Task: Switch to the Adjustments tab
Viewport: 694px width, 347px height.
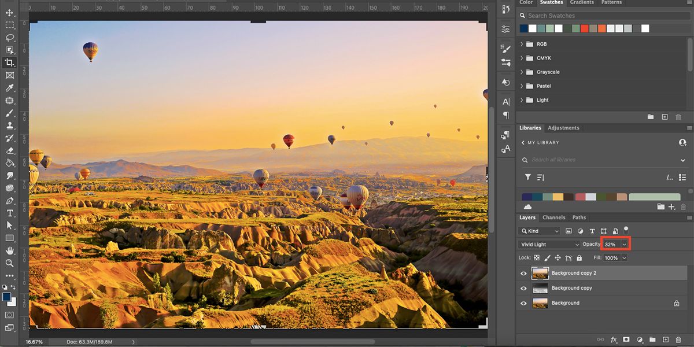Action: pyautogui.click(x=564, y=128)
